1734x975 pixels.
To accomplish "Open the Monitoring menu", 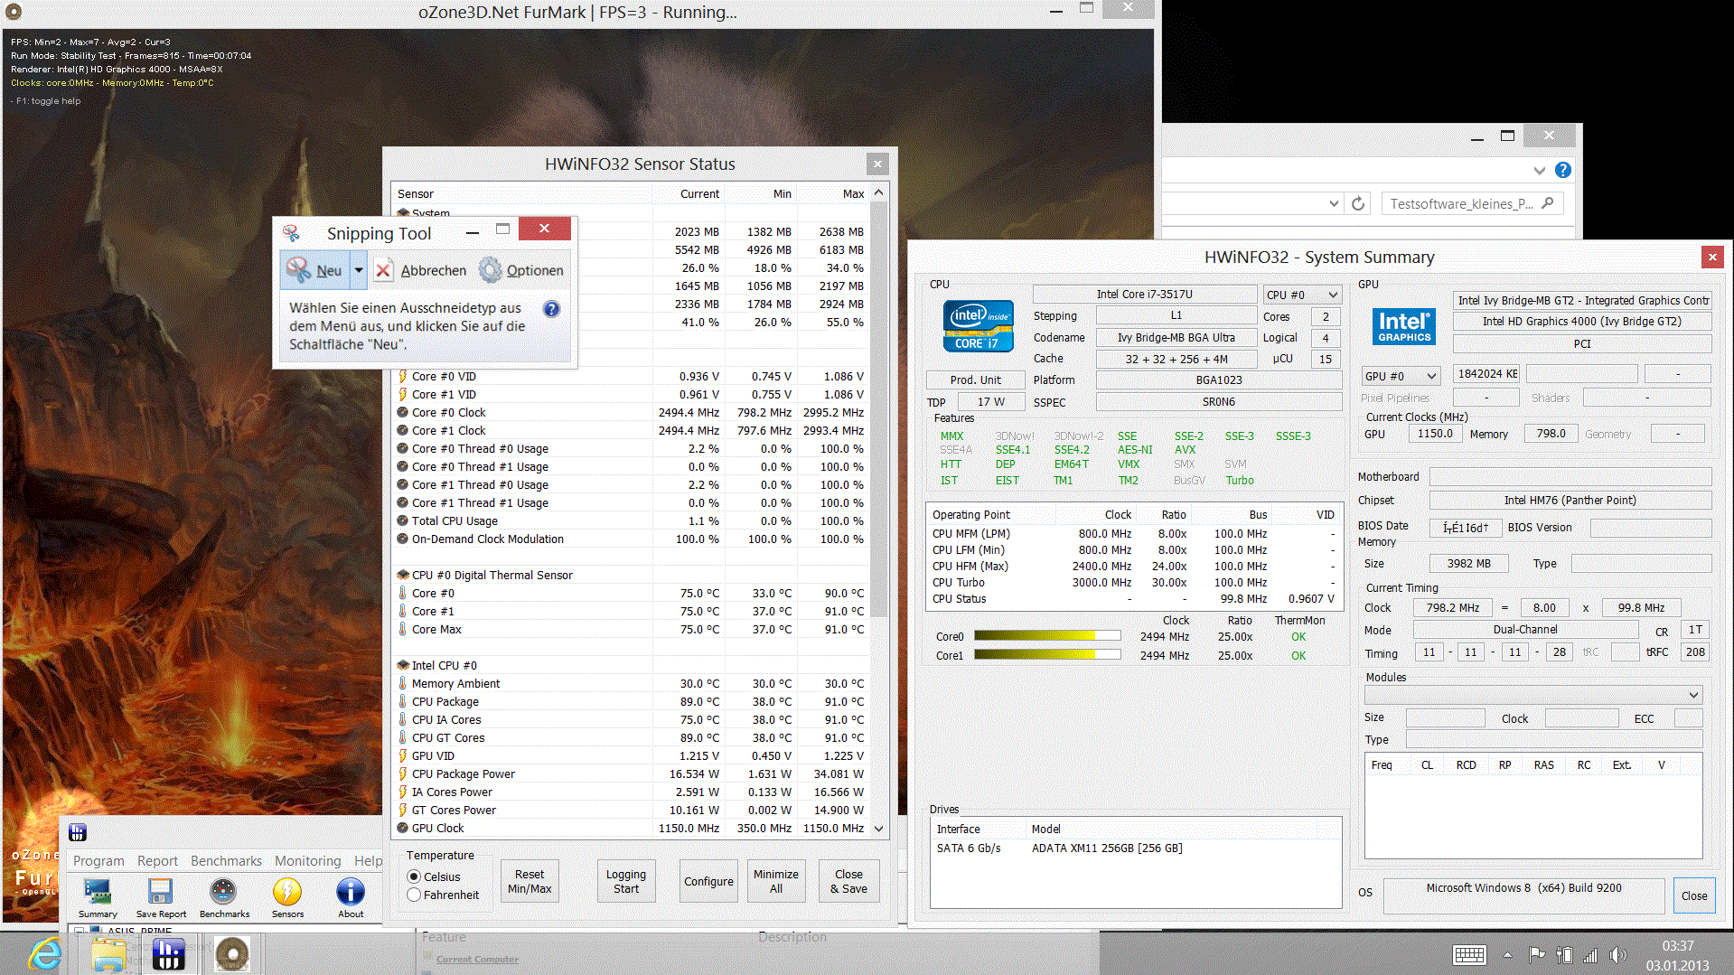I will (x=308, y=861).
